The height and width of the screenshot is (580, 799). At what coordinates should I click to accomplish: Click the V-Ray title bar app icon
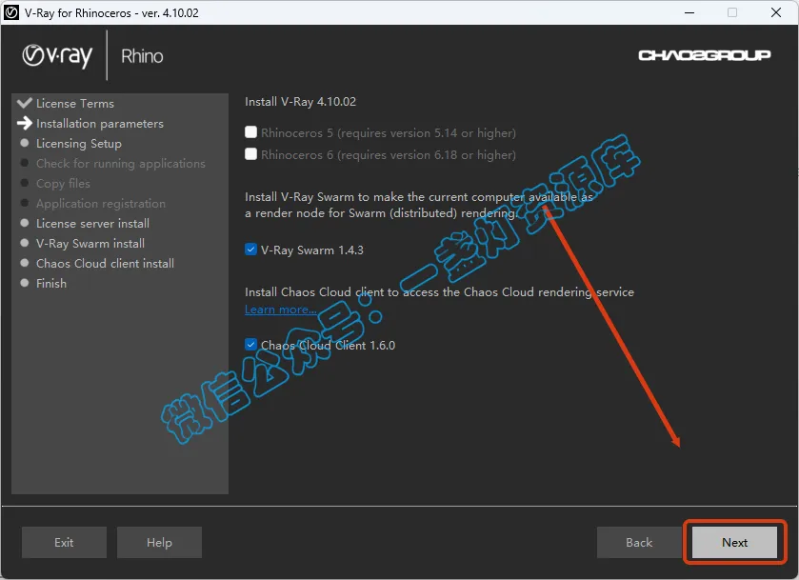pos(11,12)
